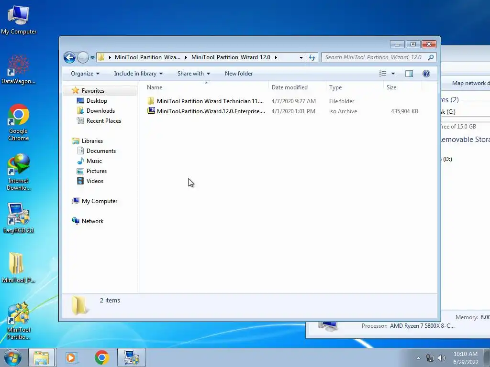Expand the arrow after MiniTool_Partition_Wiza... breadcrumb

[186, 57]
